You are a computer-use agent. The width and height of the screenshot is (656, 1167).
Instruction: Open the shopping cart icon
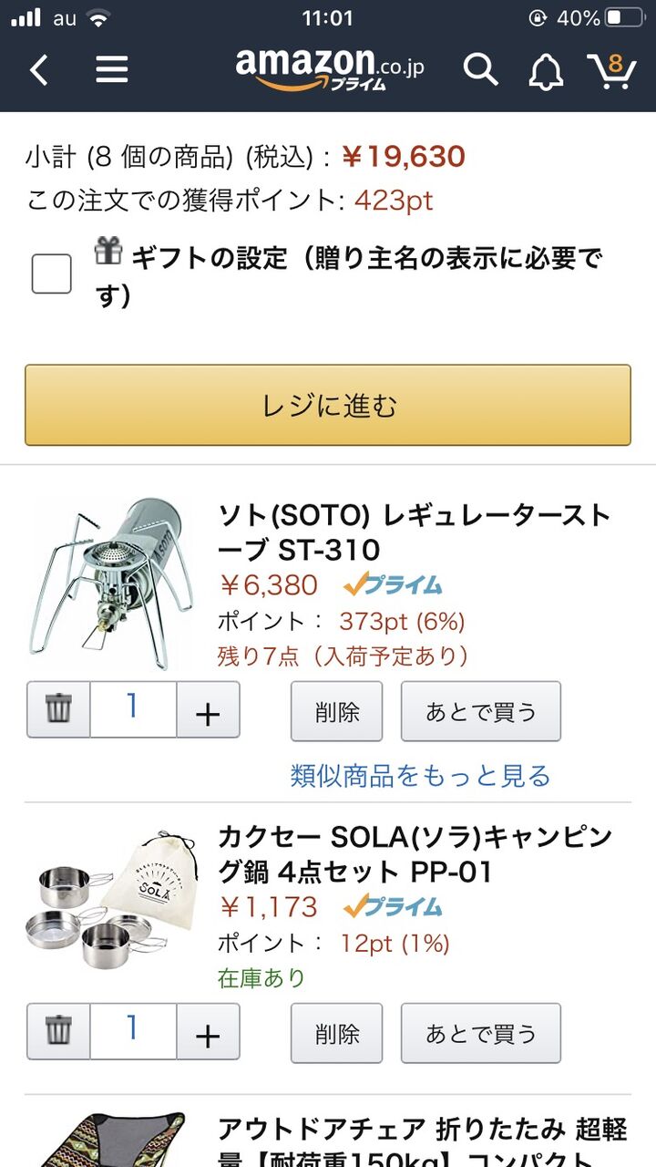click(610, 69)
